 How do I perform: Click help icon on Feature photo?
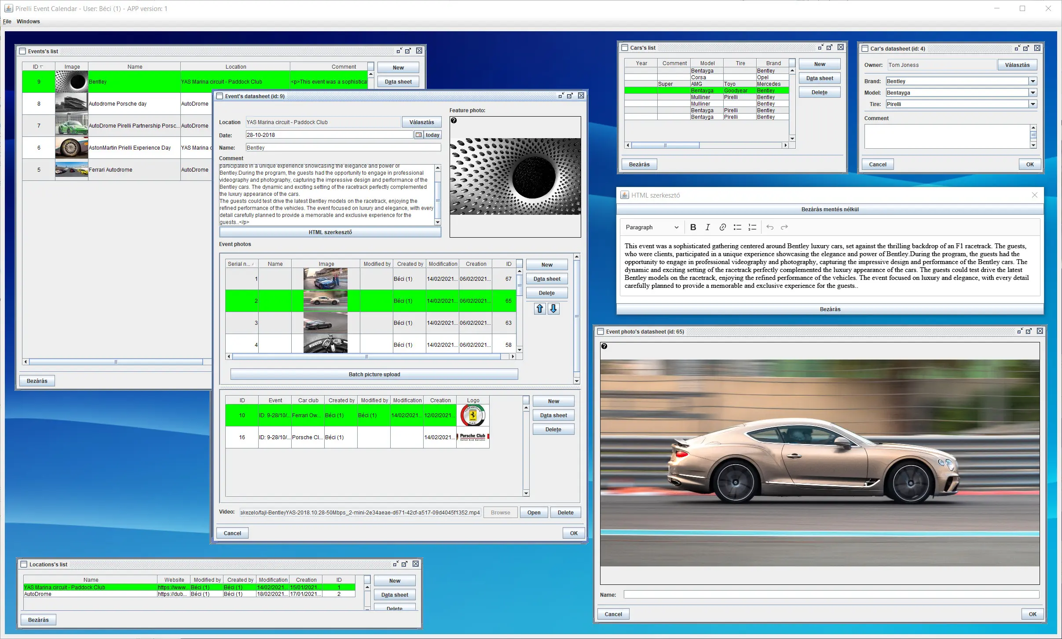454,120
